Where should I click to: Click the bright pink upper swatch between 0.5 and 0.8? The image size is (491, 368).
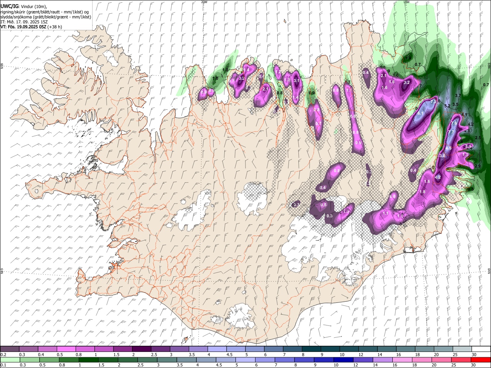(66, 349)
